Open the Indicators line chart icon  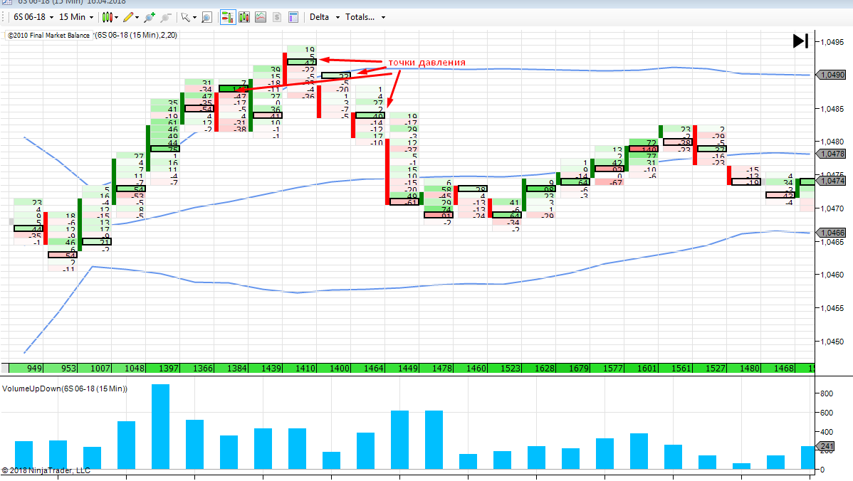click(261, 17)
